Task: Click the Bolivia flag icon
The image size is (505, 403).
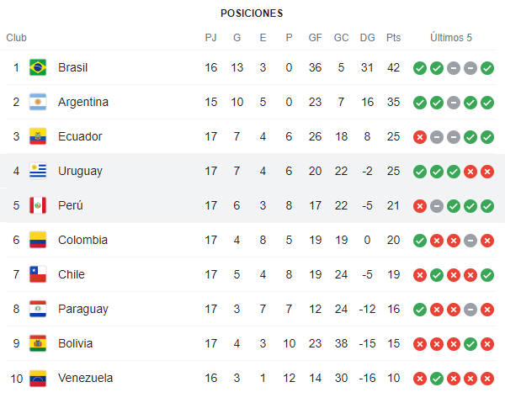Action: [x=38, y=343]
